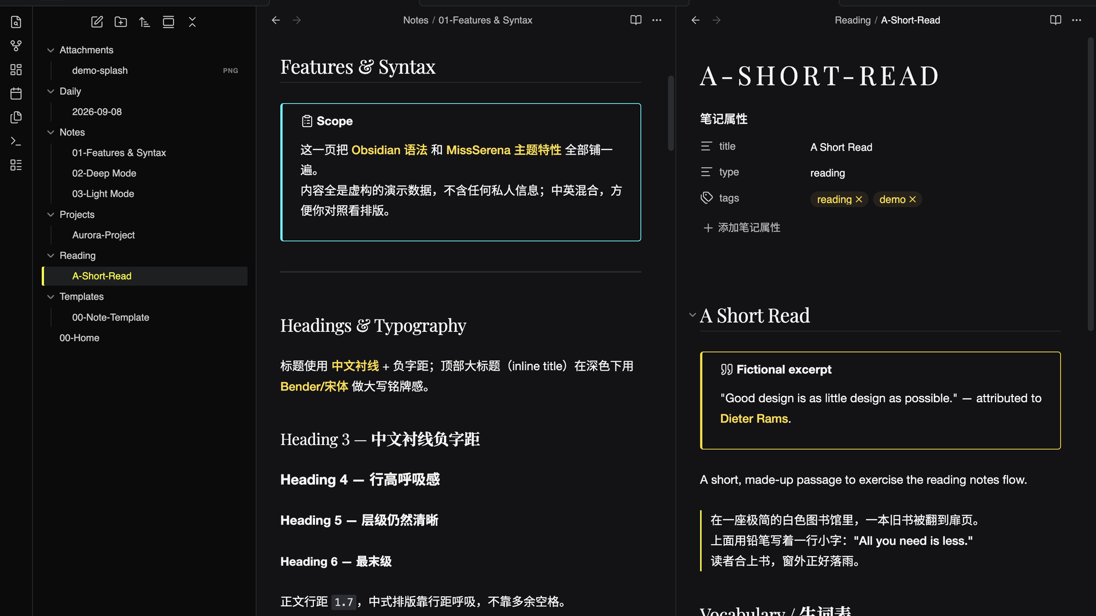This screenshot has height=616, width=1096.
Task: Follow the Dieter Rams link
Action: point(754,419)
